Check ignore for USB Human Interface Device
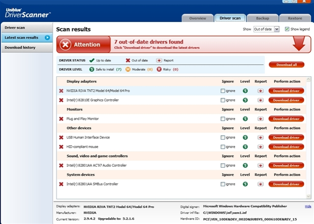 click(223, 137)
